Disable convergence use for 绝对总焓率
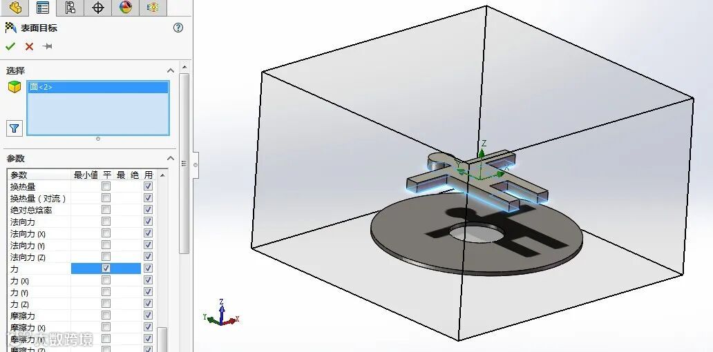The width and height of the screenshot is (713, 352). pos(149,209)
